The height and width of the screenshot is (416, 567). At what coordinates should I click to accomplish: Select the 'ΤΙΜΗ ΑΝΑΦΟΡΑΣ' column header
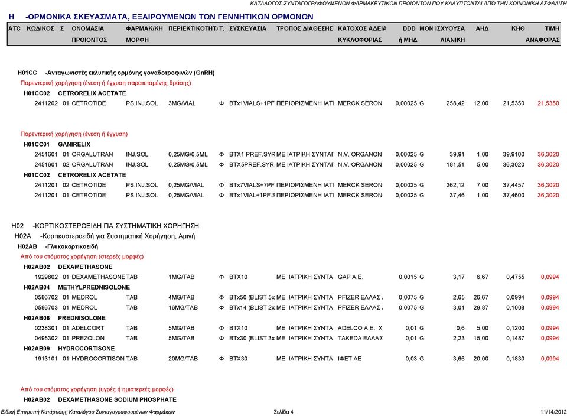tap(542, 34)
